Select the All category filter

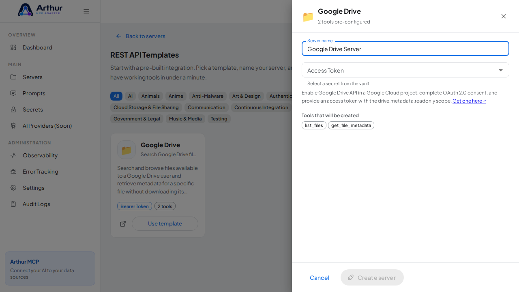tap(116, 96)
